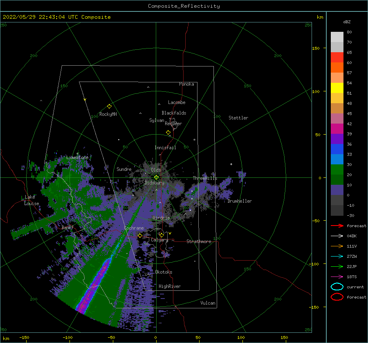
Task: Click the magenta 18TS arrow icon
Action: 337,277
